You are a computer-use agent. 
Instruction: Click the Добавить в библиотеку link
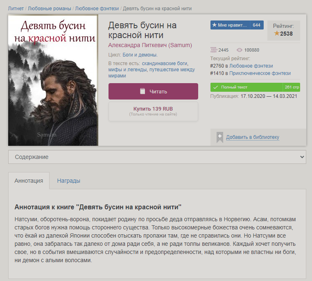coord(253,137)
